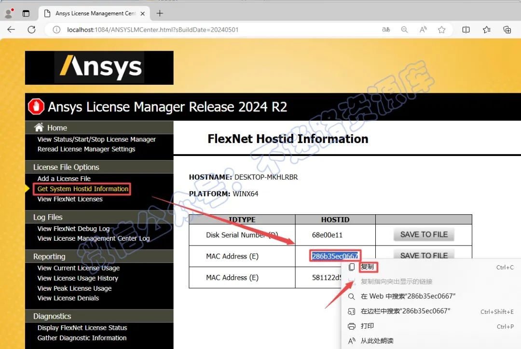Toggle split screen view icon

click(x=466, y=29)
